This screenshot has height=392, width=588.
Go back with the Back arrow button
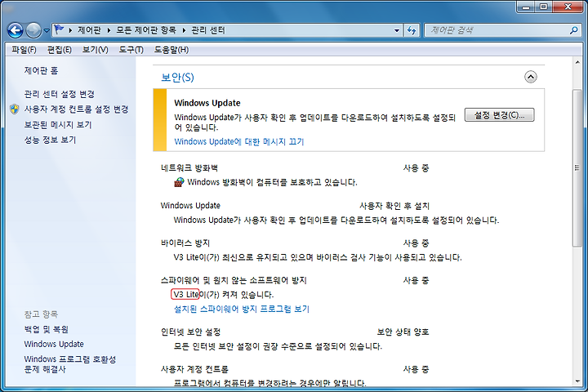(x=15, y=30)
